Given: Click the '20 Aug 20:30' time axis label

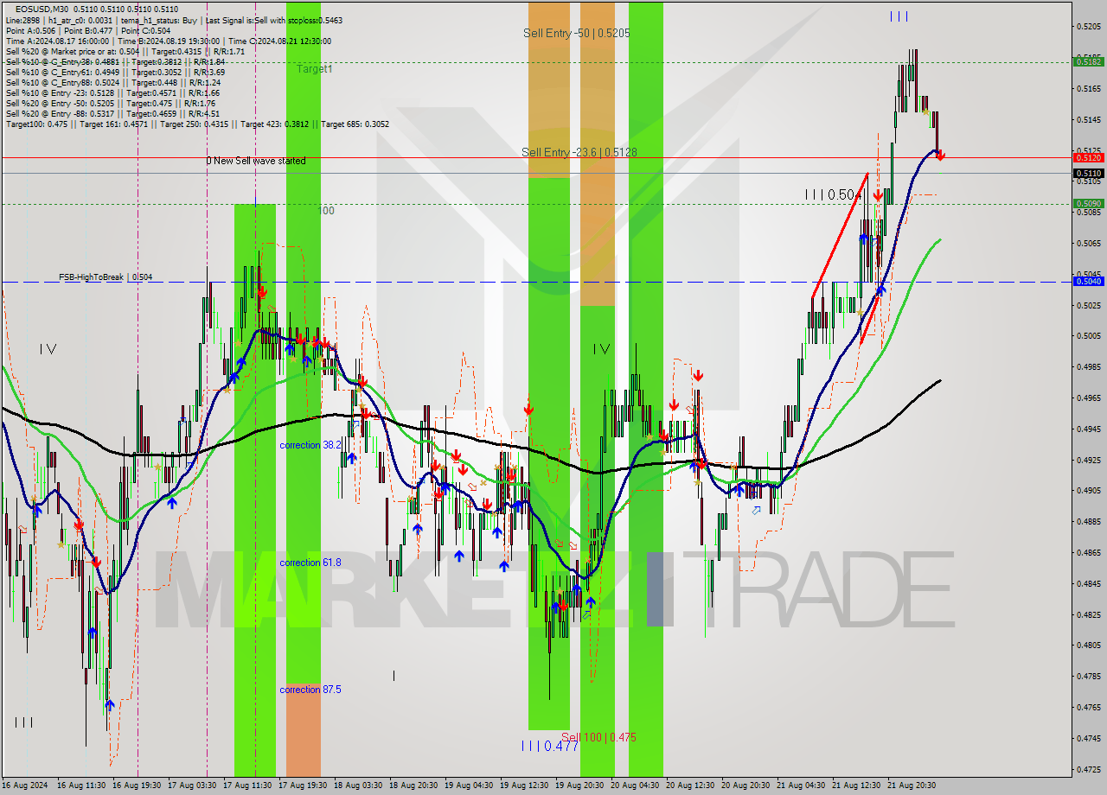Looking at the screenshot, I should [745, 785].
